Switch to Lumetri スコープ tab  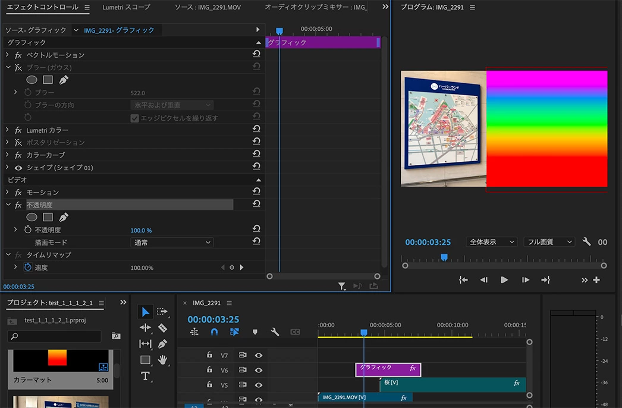[126, 7]
